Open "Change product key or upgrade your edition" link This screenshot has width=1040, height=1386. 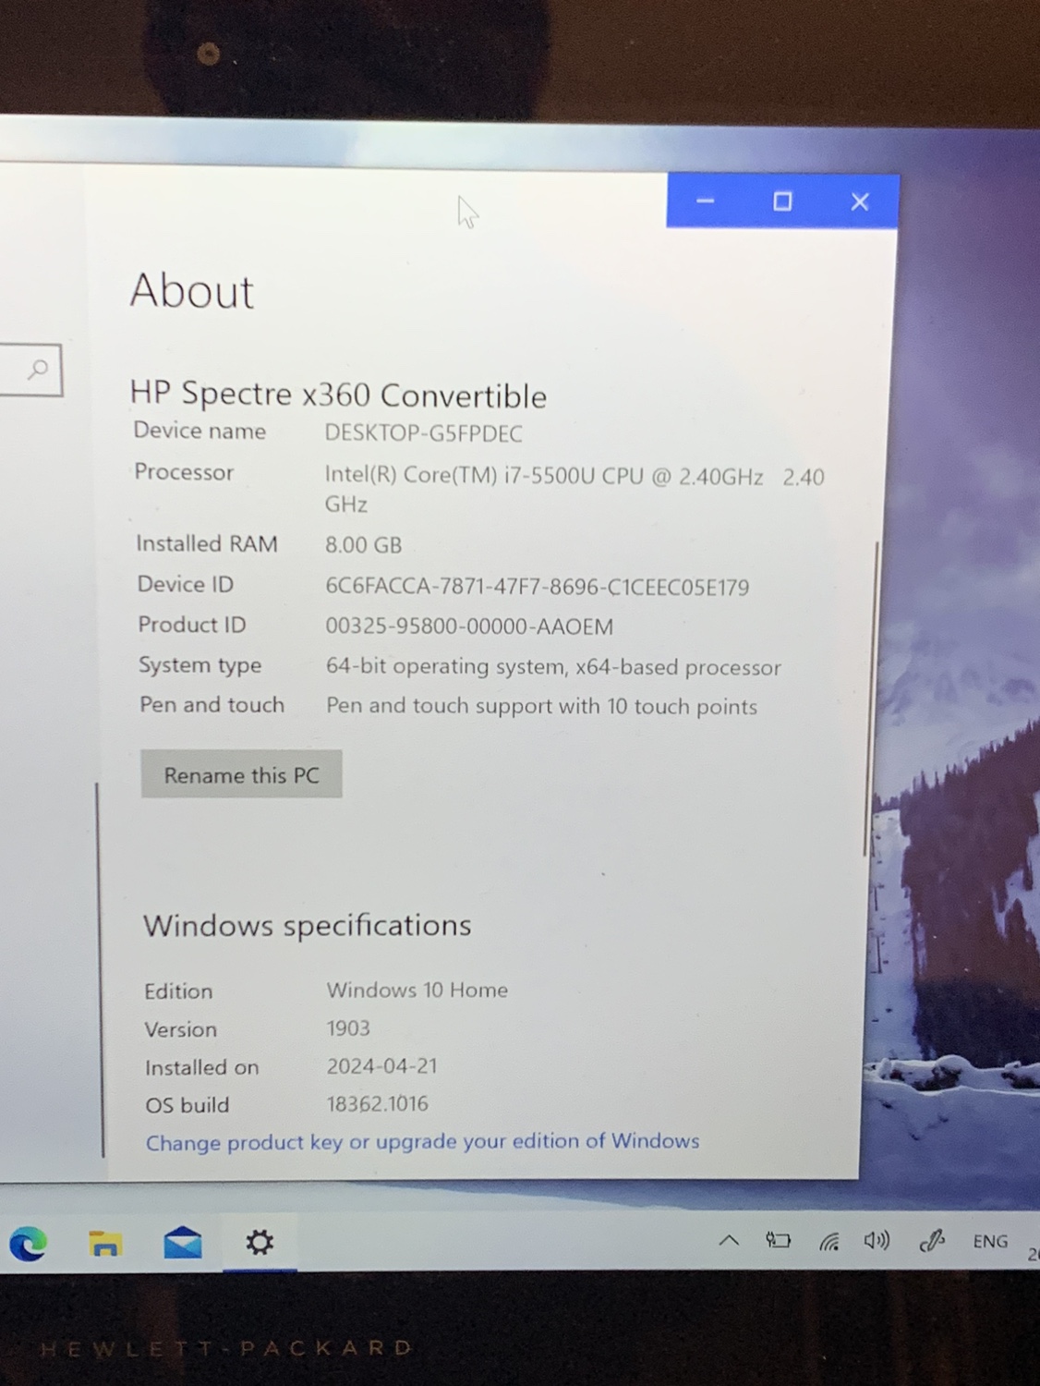tap(422, 1142)
